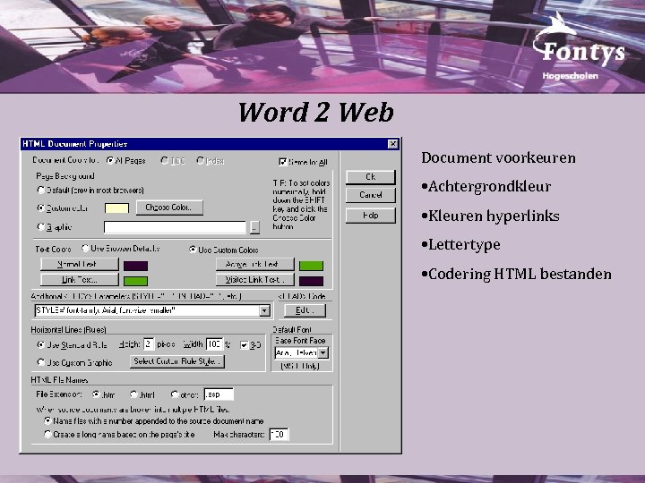Click the pale yellow background color swatch
This screenshot has width=645, height=483.
[116, 208]
